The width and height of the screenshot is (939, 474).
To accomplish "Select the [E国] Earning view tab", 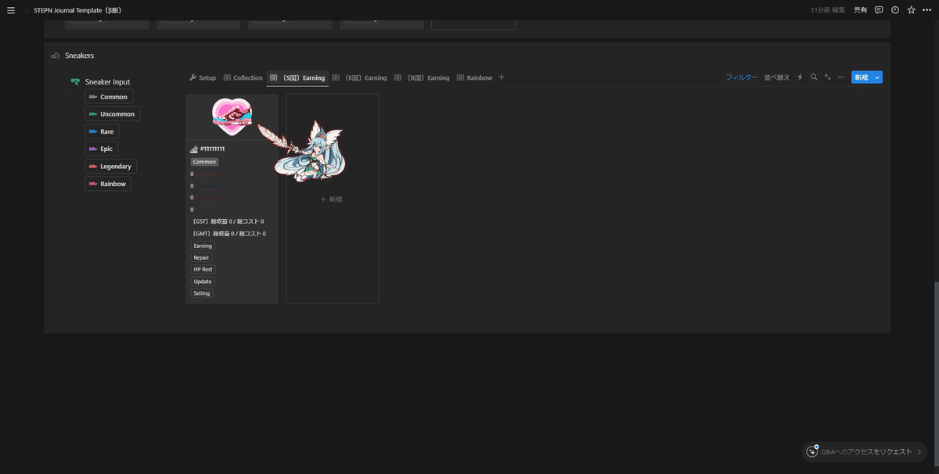I will pyautogui.click(x=359, y=77).
